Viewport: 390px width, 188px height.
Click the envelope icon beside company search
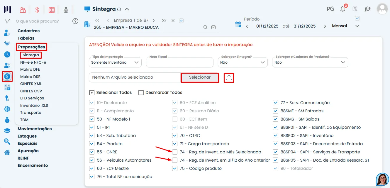[213, 27]
